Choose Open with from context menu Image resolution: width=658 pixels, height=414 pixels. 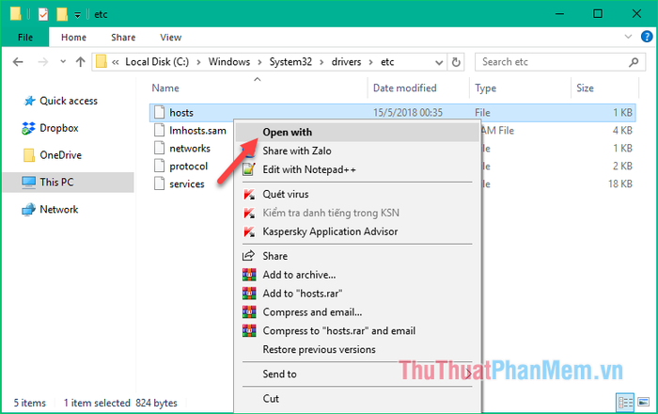[x=288, y=133]
